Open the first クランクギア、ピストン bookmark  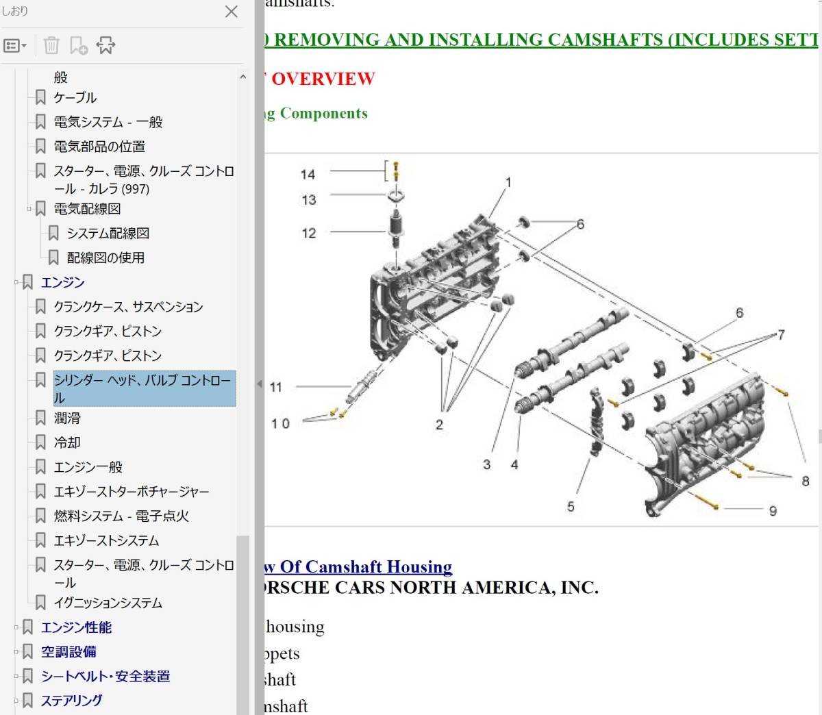click(108, 331)
